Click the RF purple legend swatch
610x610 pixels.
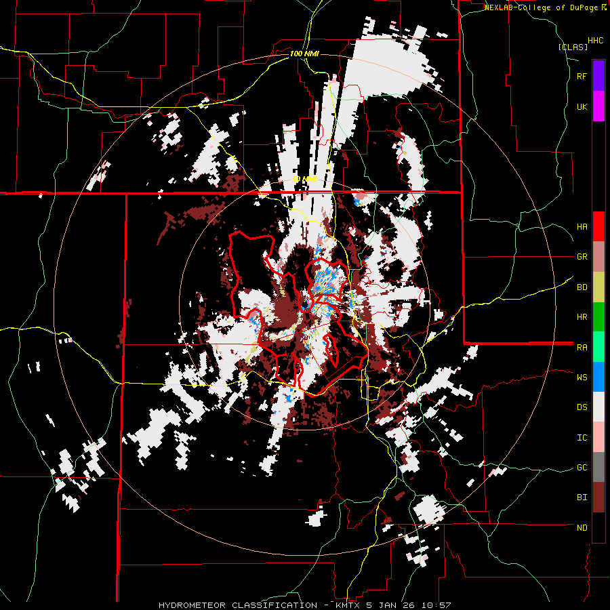[598, 76]
